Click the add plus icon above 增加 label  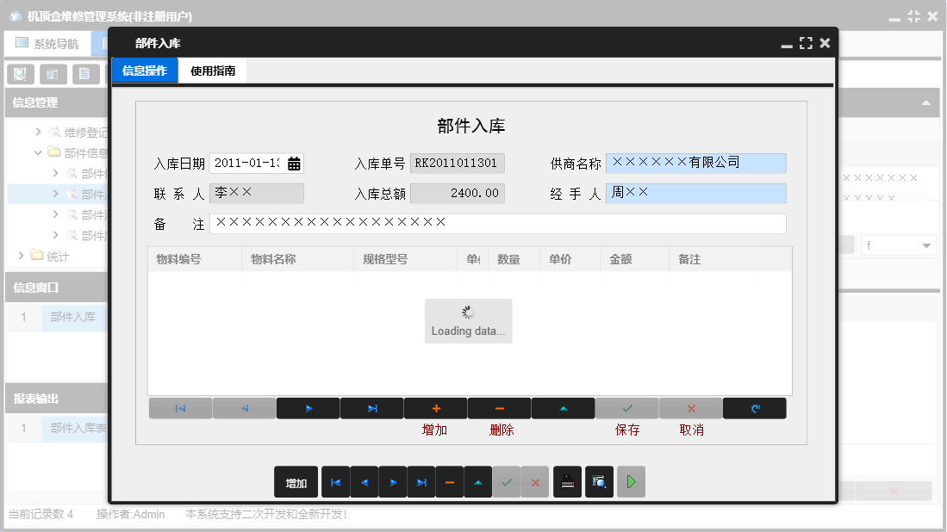click(x=435, y=407)
